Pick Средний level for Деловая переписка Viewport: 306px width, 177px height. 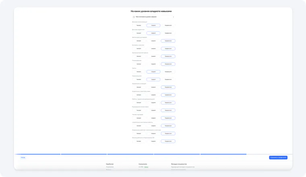click(153, 33)
